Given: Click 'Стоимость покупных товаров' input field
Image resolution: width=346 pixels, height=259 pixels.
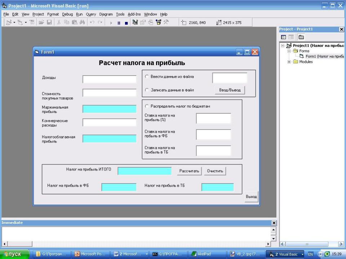Looking at the screenshot, I should point(110,93).
